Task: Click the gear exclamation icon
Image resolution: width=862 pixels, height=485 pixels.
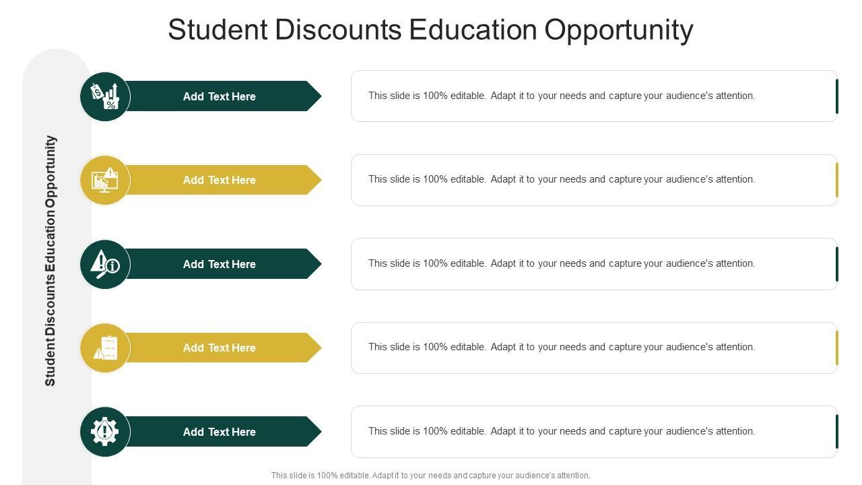Action: coord(105,432)
